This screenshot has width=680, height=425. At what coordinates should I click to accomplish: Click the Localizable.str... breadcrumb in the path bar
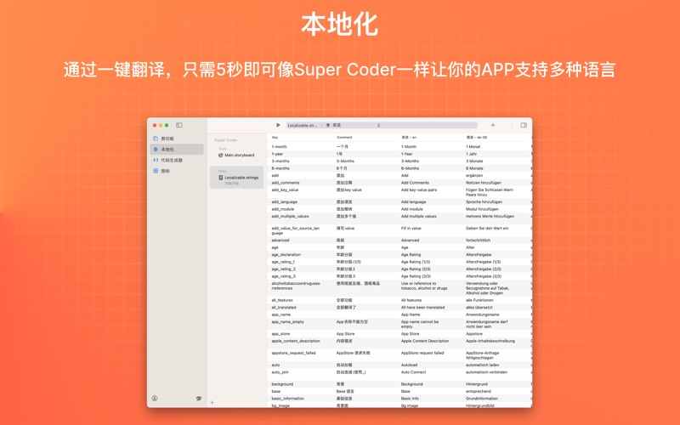[x=303, y=125]
